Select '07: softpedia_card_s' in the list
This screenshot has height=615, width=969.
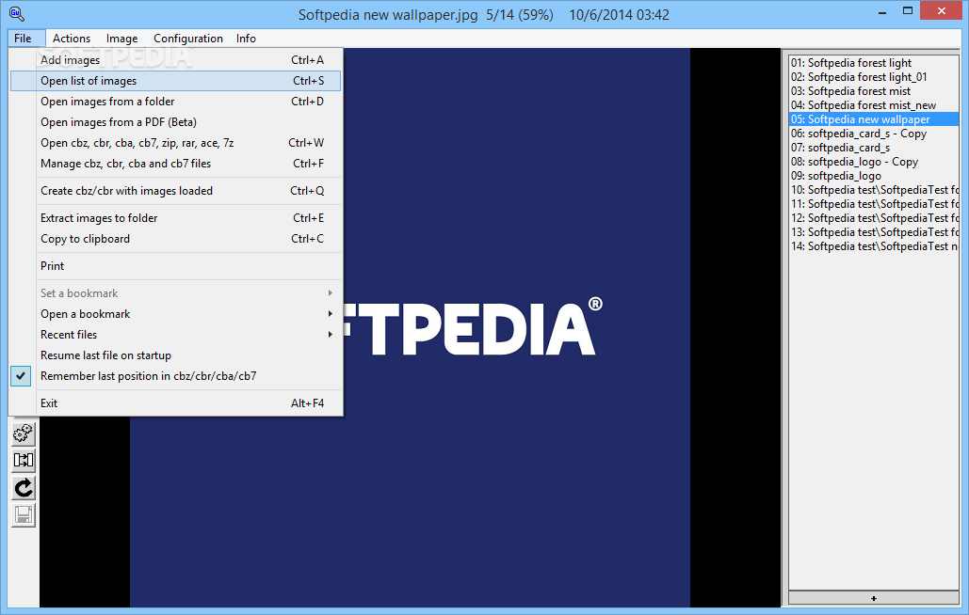(x=874, y=148)
